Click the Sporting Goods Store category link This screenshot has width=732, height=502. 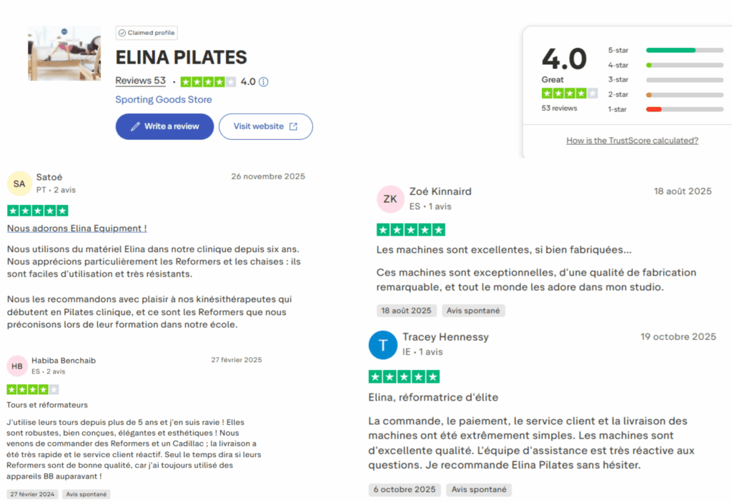162,99
